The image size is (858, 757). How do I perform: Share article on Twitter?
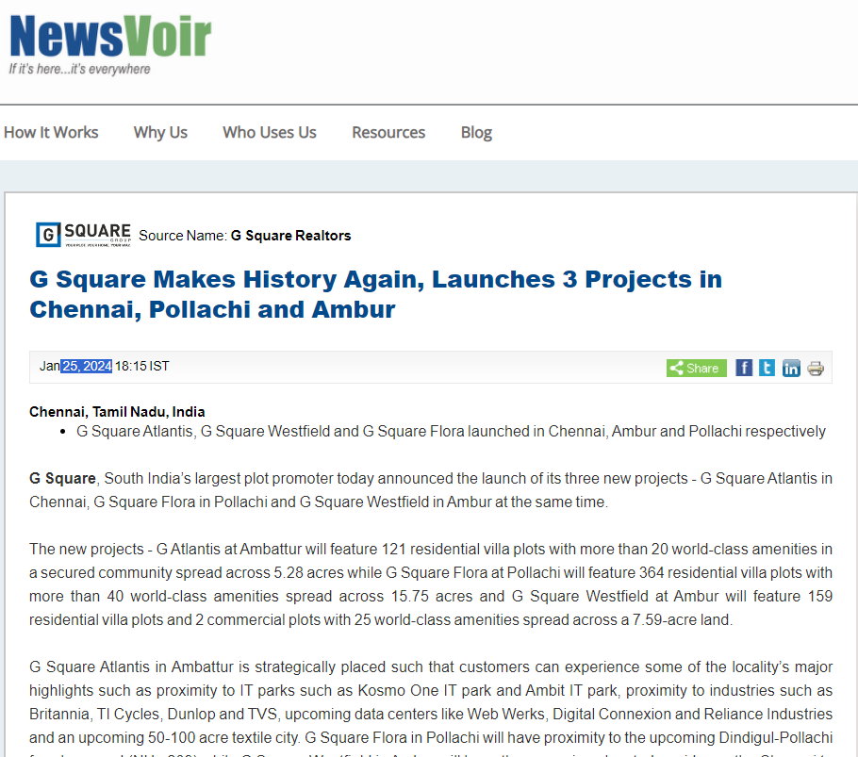coord(767,368)
